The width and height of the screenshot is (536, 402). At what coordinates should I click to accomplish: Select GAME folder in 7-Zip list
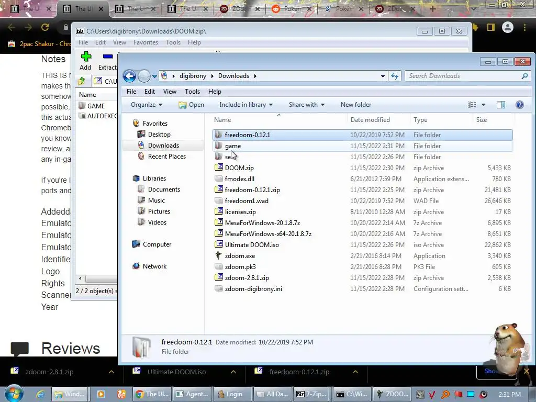coord(96,106)
